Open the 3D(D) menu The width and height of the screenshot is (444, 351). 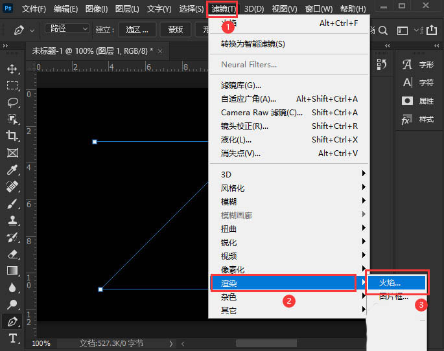pos(253,9)
